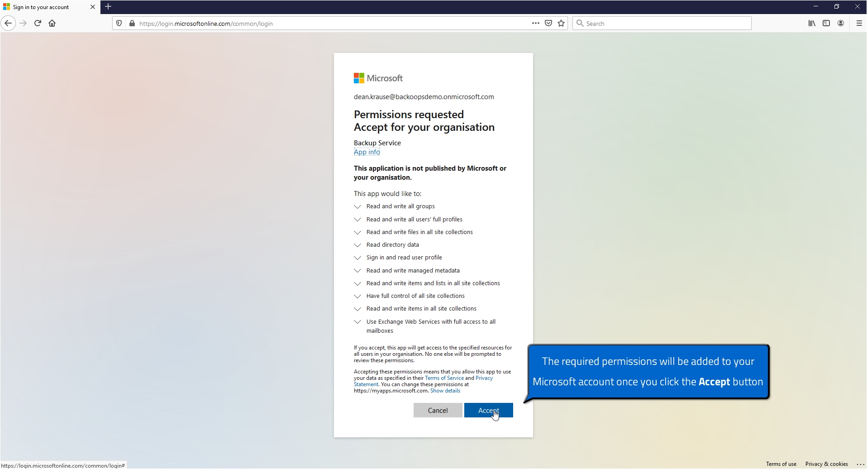Screen dimensions: 867x469
Task: Open page actions three-dot menu
Action: tap(536, 23)
